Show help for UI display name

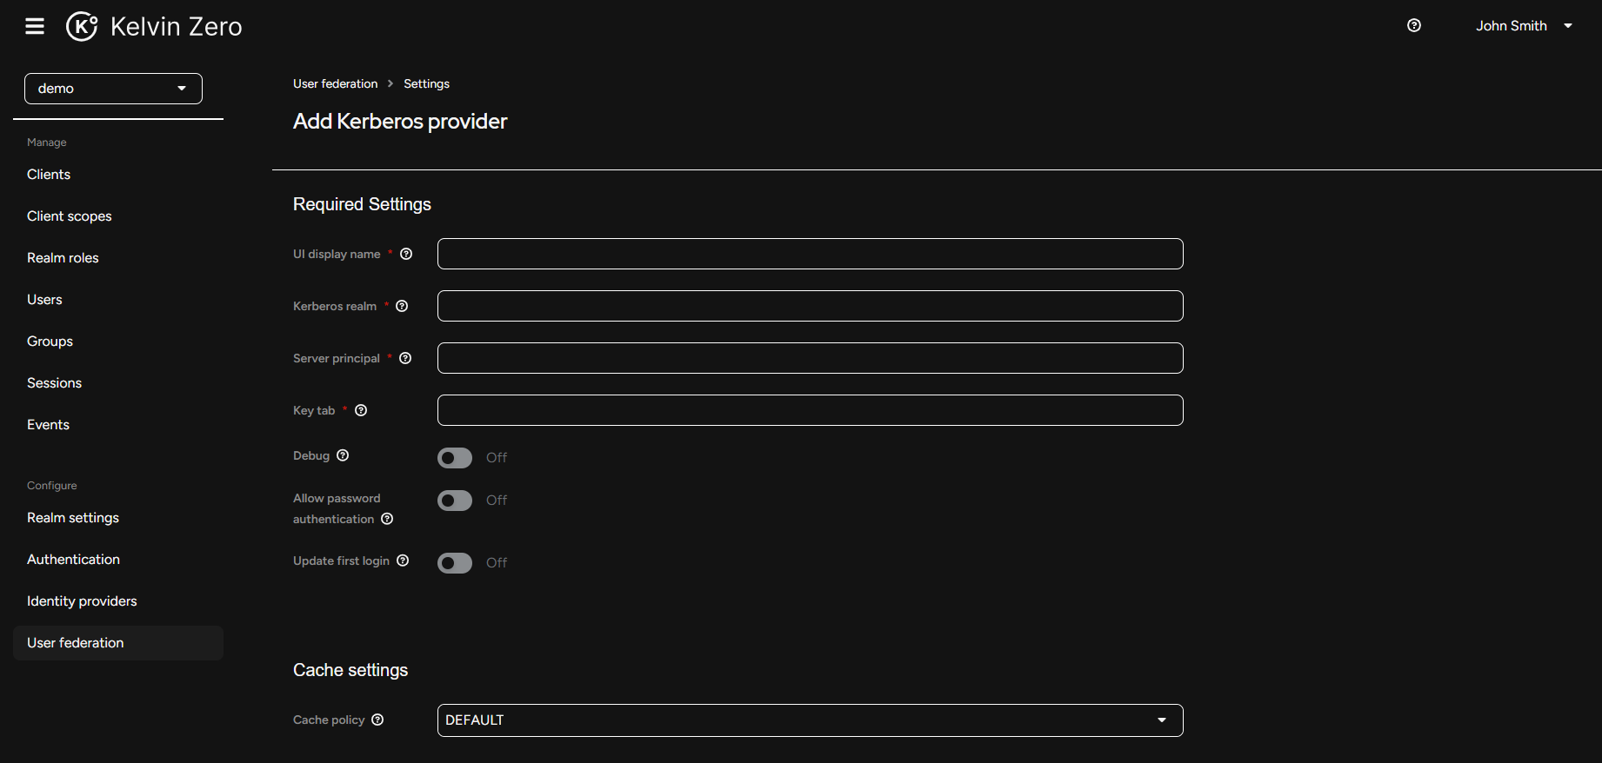(x=406, y=254)
